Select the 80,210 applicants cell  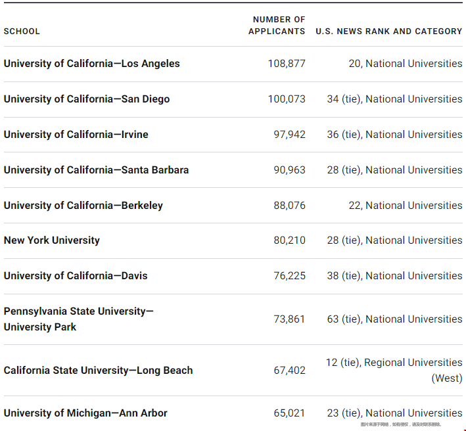(x=289, y=240)
